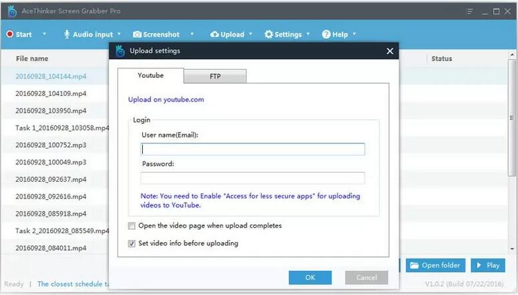This screenshot has width=518, height=295.
Task: Expand the Screenshot dropdown arrow
Action: point(192,34)
